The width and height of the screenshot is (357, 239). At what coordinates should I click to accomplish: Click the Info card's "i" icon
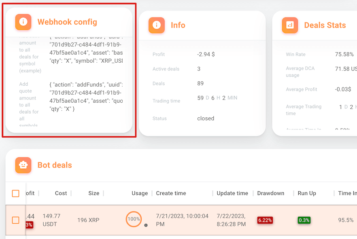click(x=157, y=25)
